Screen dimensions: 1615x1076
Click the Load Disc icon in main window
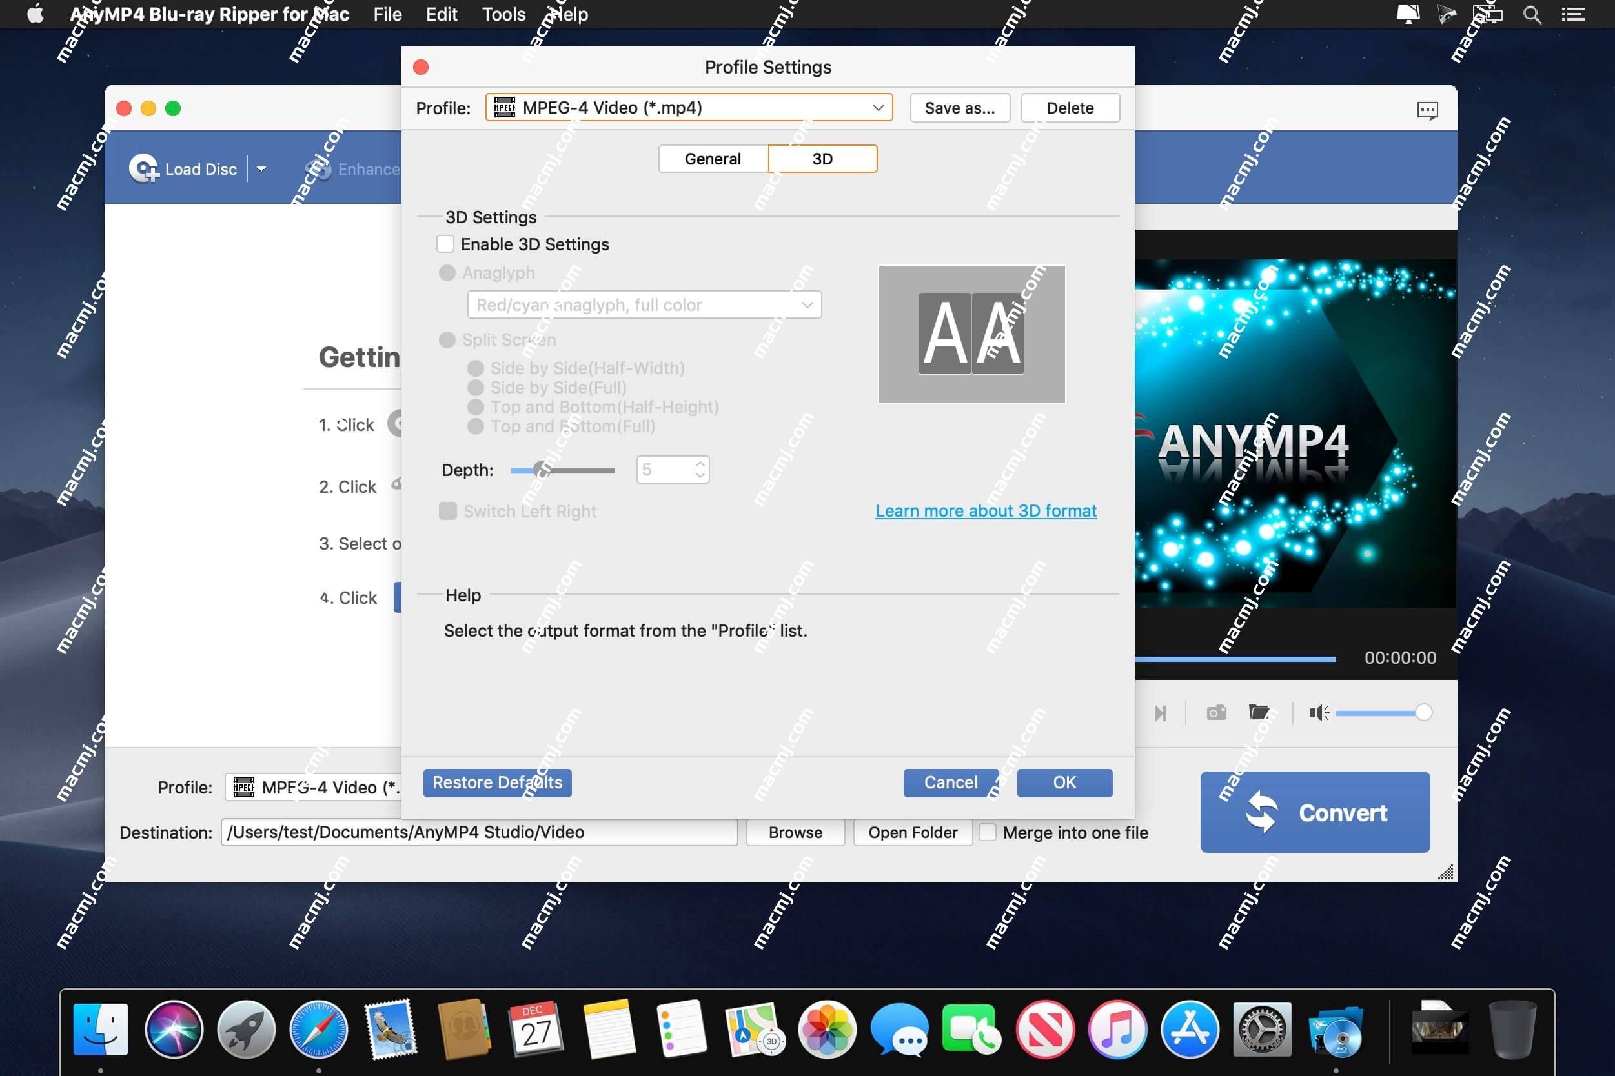click(143, 169)
